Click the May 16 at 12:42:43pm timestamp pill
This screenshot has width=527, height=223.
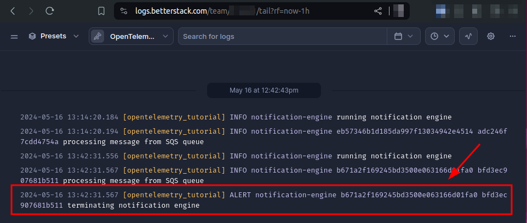point(264,90)
